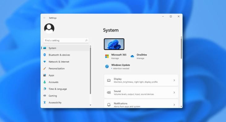Select Gaming in the sidebar

(x=65, y=95)
